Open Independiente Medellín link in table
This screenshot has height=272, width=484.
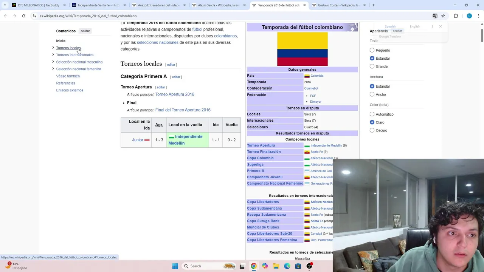click(185, 140)
